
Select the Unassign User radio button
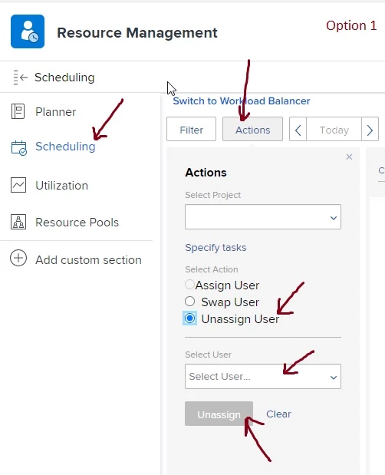point(189,318)
